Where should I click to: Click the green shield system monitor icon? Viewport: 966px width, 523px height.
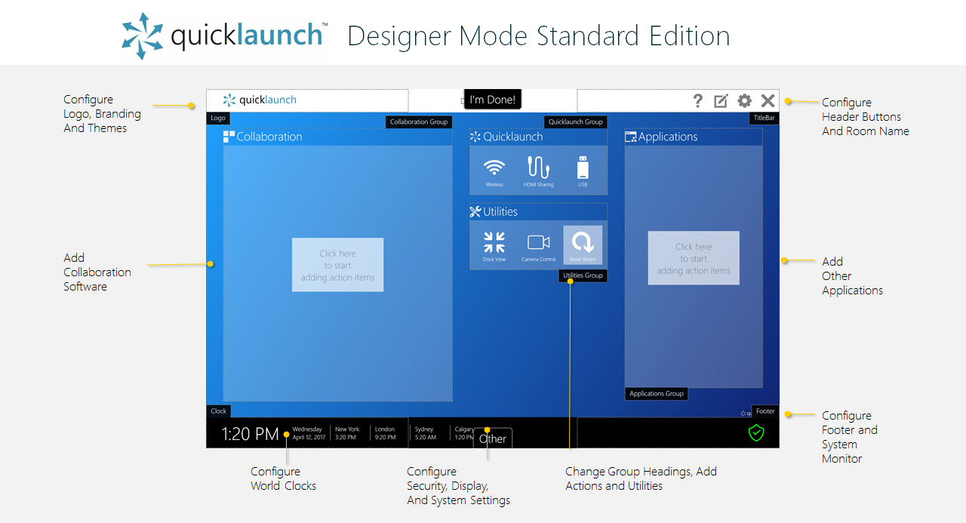(x=756, y=432)
